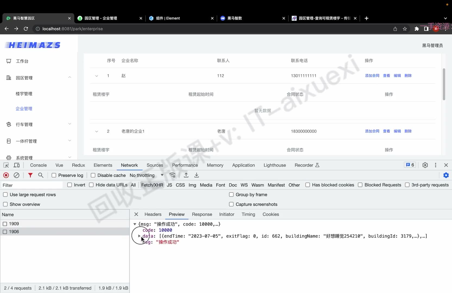Select the Fetch/XHR filter
The width and height of the screenshot is (452, 293).
[x=152, y=185]
